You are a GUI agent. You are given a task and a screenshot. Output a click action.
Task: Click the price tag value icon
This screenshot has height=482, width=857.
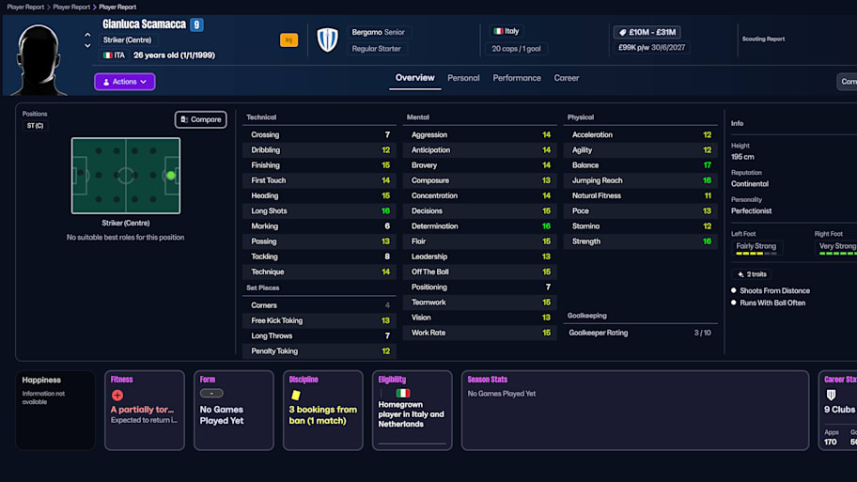[x=622, y=32]
